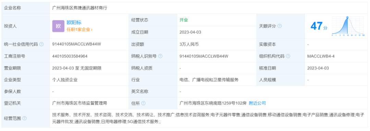This screenshot has height=131, width=370.
Task: Select 广州市海珠区市场监督管理局 registrar text
Action: click(x=80, y=103)
